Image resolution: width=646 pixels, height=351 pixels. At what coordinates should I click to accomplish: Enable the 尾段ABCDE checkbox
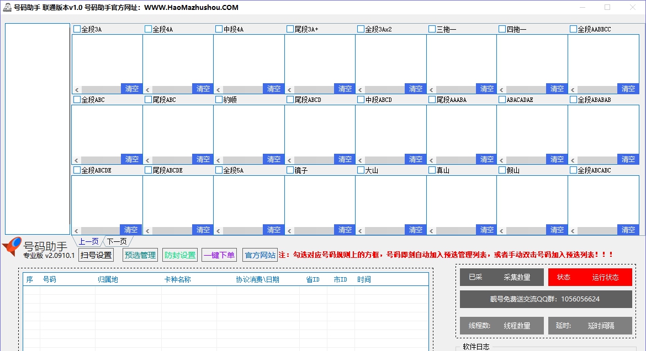pyautogui.click(x=149, y=170)
